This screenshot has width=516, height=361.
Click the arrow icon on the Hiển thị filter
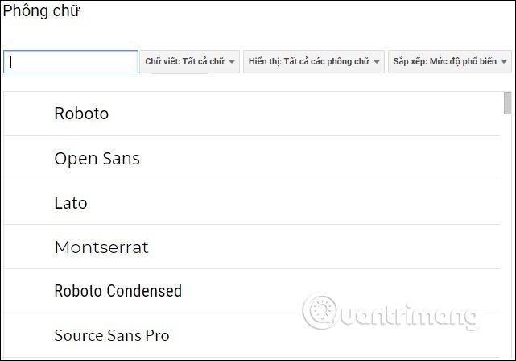tap(377, 62)
